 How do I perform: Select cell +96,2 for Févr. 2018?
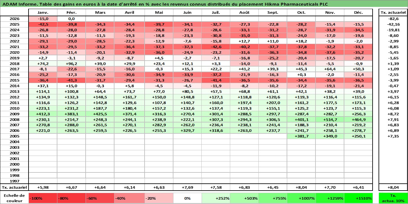pyautogui.click(x=71, y=63)
